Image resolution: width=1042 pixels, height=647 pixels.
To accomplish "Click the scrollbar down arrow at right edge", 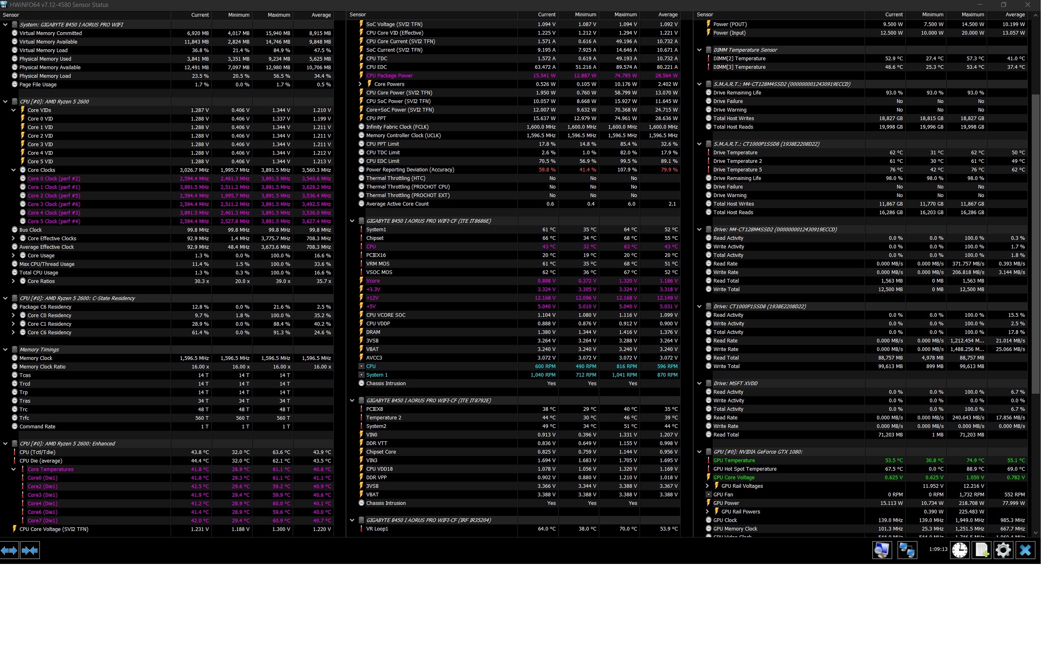I will (1035, 533).
